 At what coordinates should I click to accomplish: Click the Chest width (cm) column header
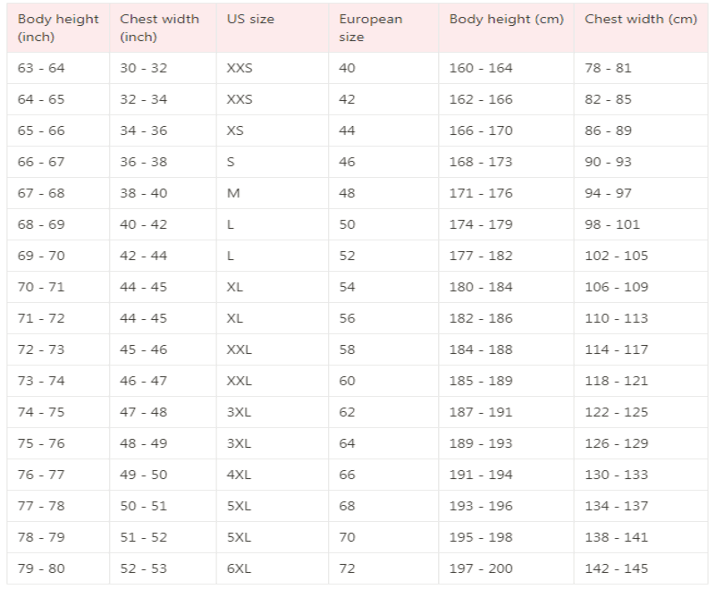coord(641,28)
